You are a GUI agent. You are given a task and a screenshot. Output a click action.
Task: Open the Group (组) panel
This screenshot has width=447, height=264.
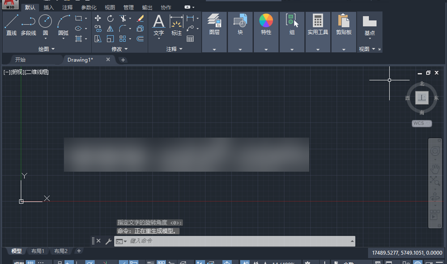coord(292,32)
